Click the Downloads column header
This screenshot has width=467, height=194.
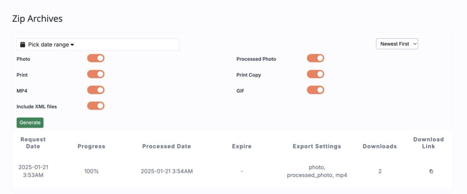(380, 146)
